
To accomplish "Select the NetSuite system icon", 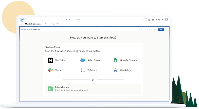I will (x=50, y=60).
